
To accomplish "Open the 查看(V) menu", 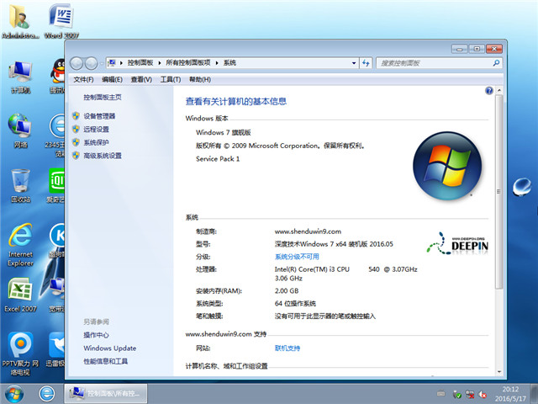I will coord(141,79).
